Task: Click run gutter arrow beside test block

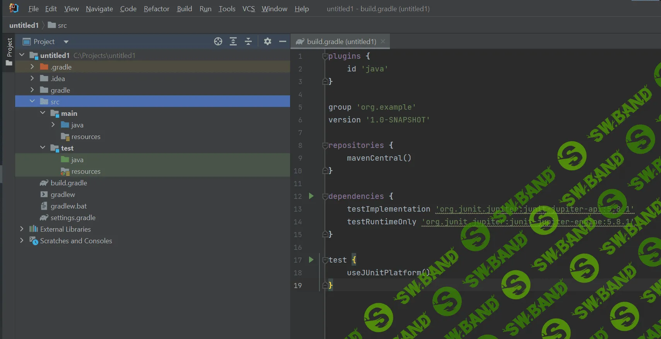Action: coord(311,260)
